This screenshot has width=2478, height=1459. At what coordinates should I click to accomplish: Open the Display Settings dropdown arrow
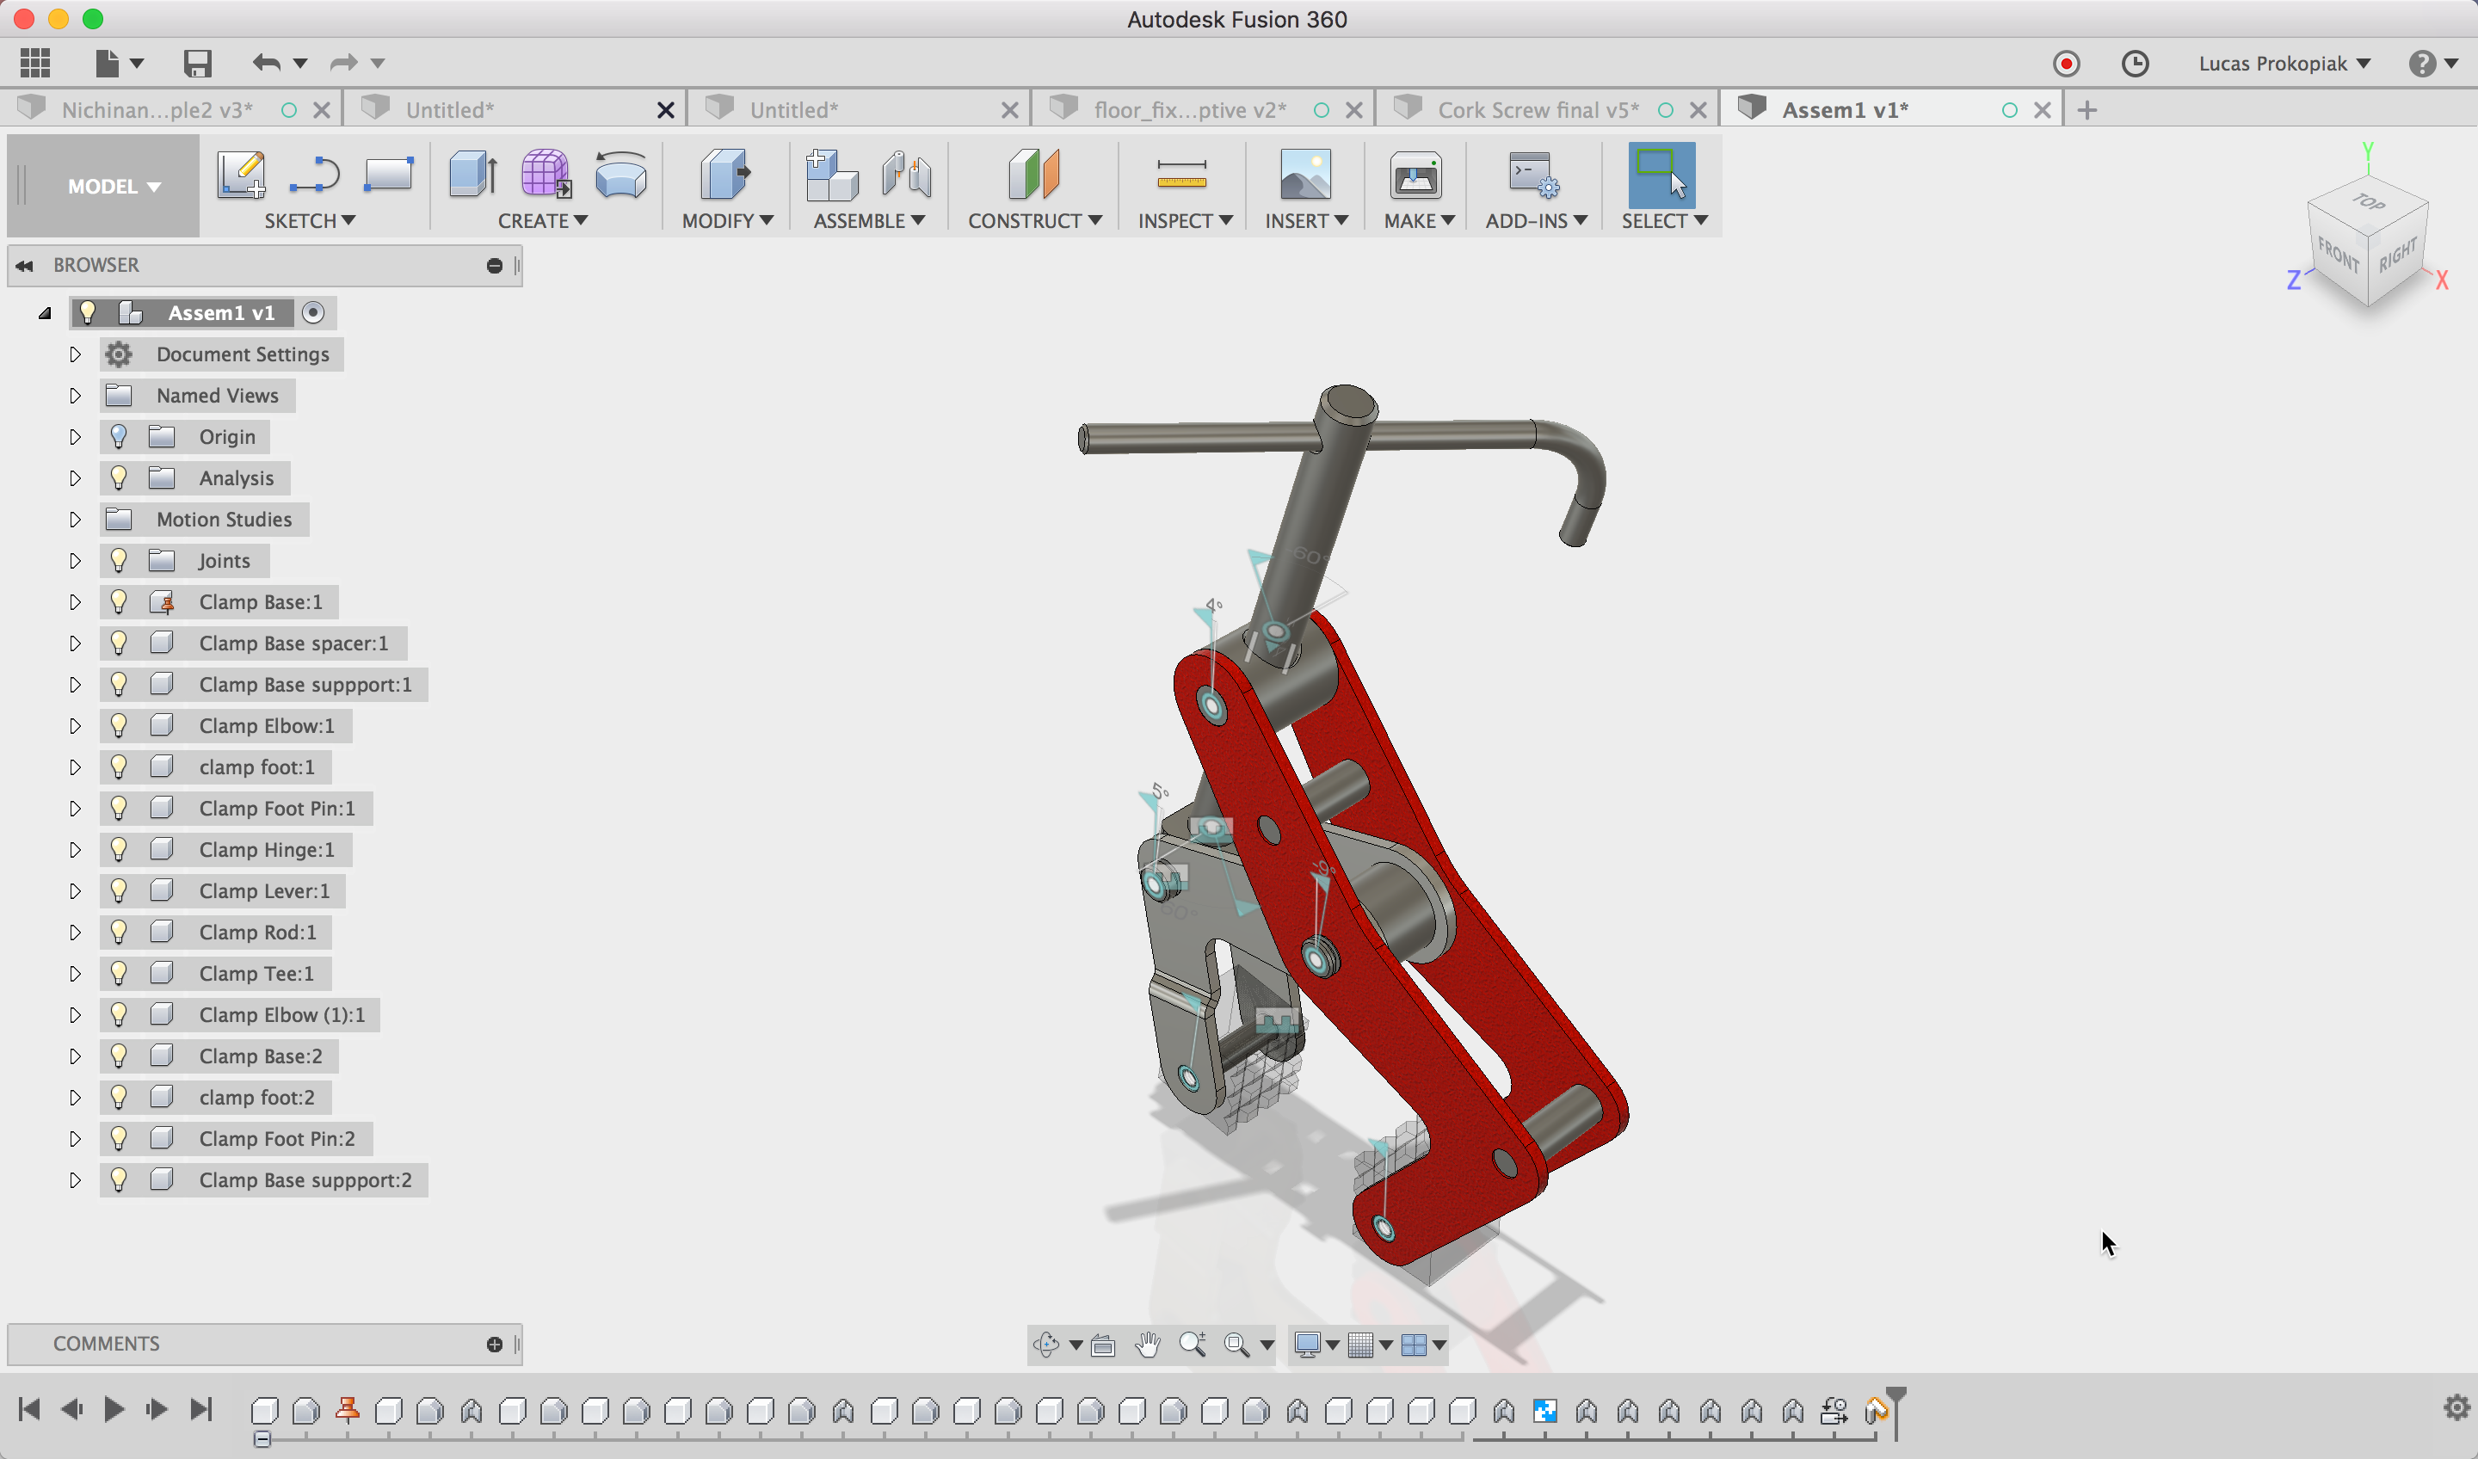1331,1345
